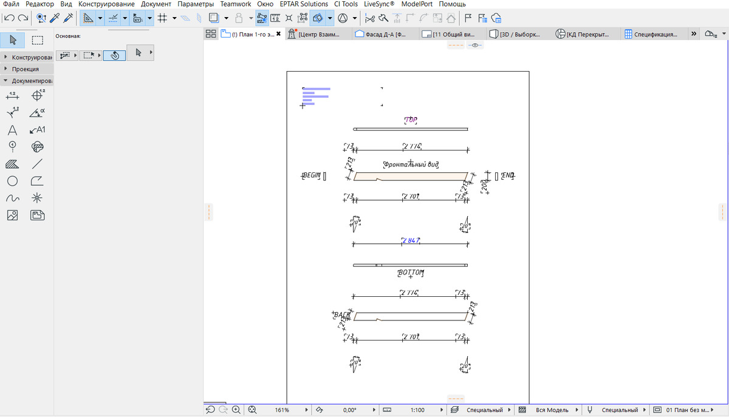Click the trace reference square icon

pyautogui.click(x=213, y=18)
